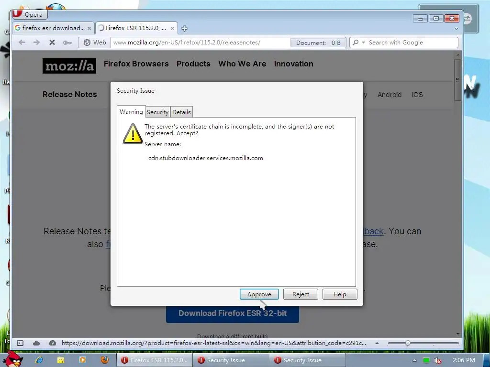Go forward with the forward arrow
Image resolution: width=490 pixels, height=367 pixels.
tap(36, 43)
